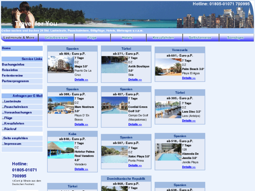The width and height of the screenshot is (255, 191).
Task: Open the Lastminute & More menu tab
Action: [x=20, y=37]
